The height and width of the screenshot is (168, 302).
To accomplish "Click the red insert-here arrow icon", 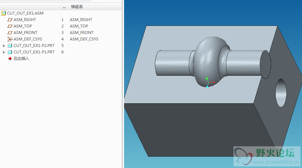I will coord(10,59).
